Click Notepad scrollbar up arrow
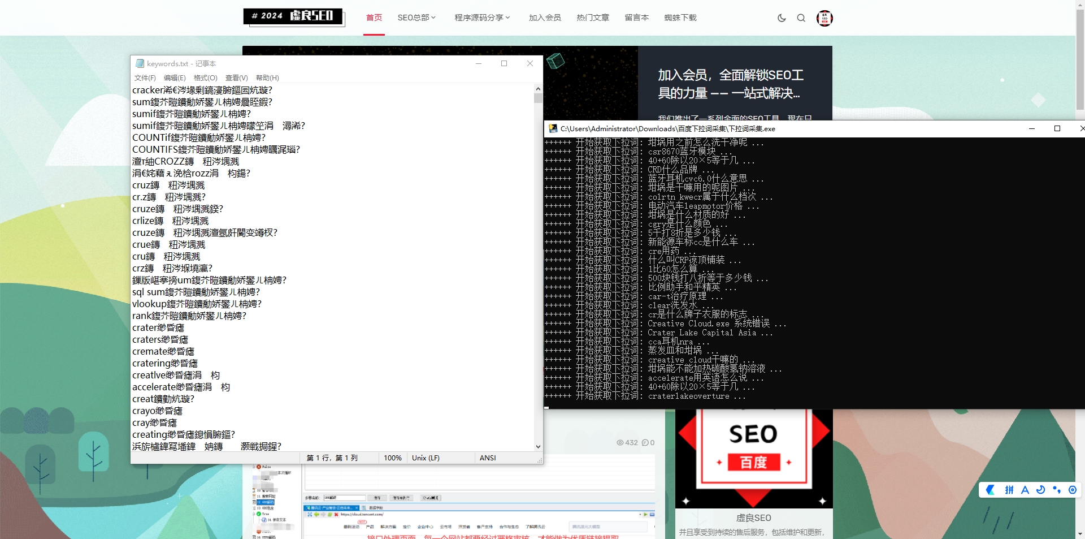 point(538,89)
